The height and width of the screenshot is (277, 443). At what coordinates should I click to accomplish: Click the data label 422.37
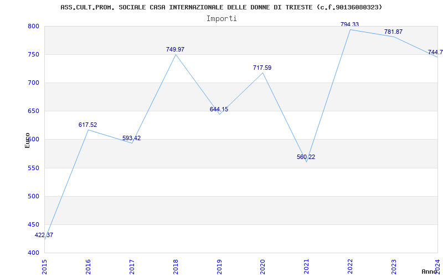(x=44, y=235)
